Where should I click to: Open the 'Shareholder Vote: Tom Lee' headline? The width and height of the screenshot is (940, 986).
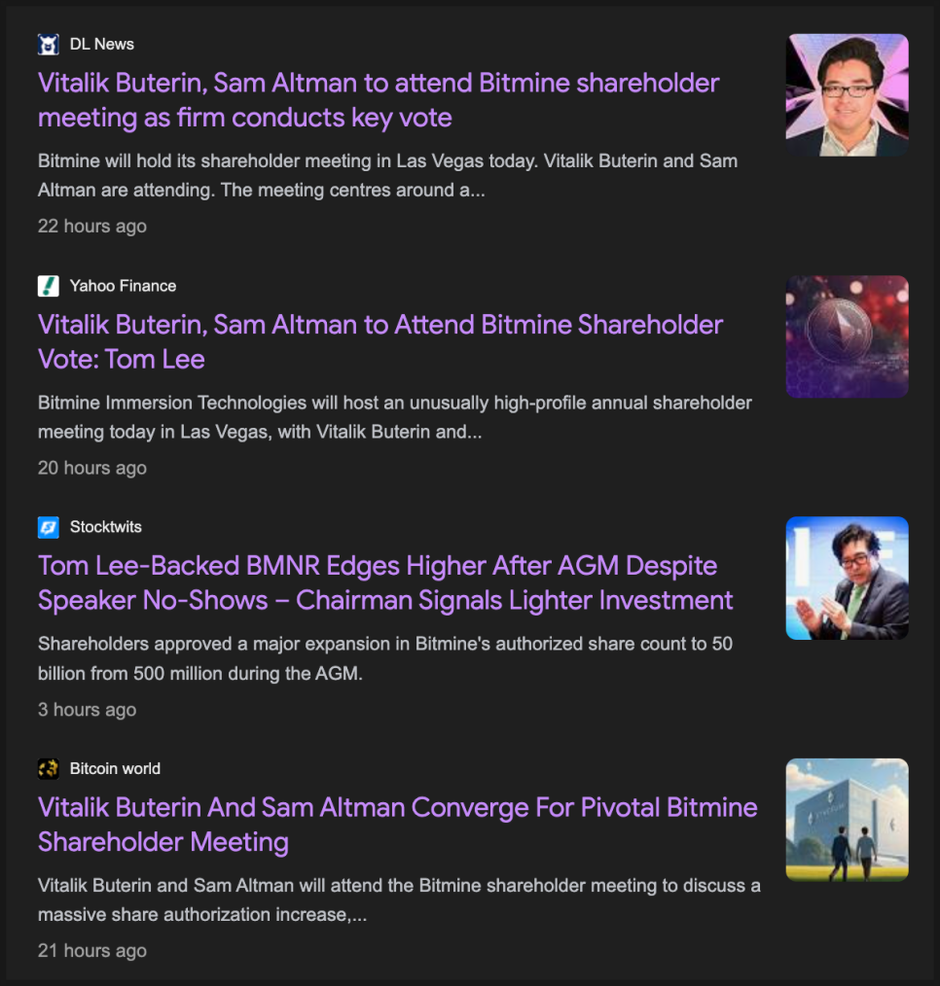point(380,341)
